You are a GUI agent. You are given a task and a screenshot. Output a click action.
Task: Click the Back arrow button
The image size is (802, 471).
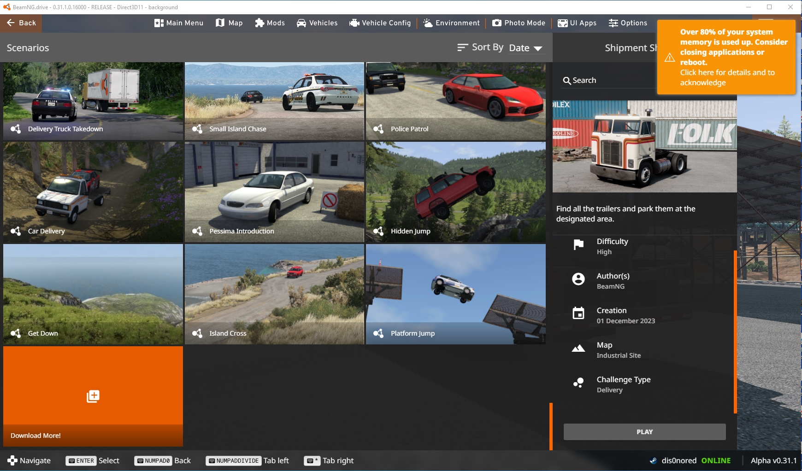[21, 23]
